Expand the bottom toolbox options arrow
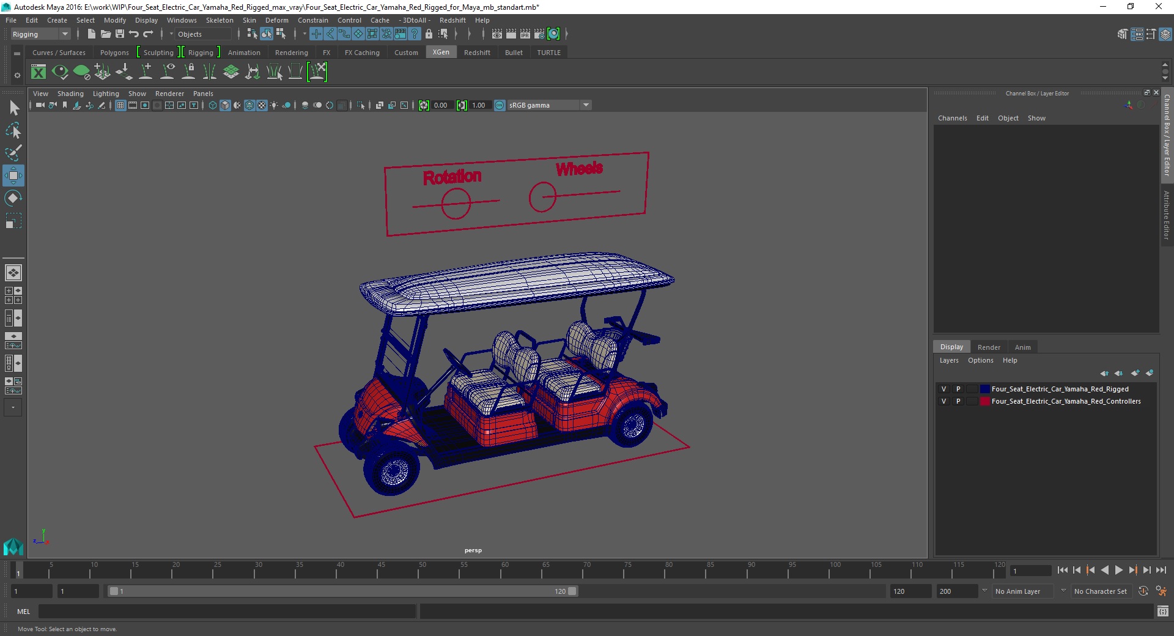This screenshot has width=1174, height=636. coord(13,407)
